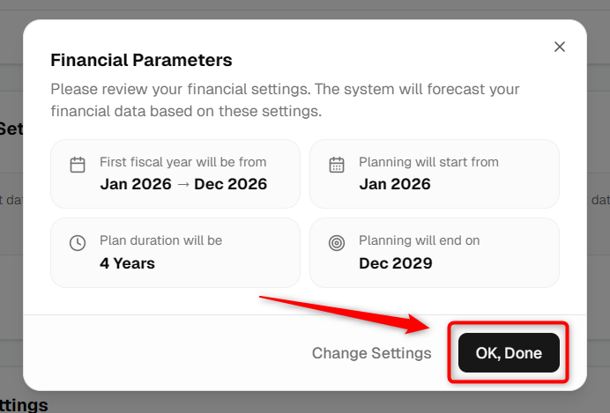Viewport: 610px width, 413px height.
Task: Close the Financial Parameters dialog
Action: 560,47
